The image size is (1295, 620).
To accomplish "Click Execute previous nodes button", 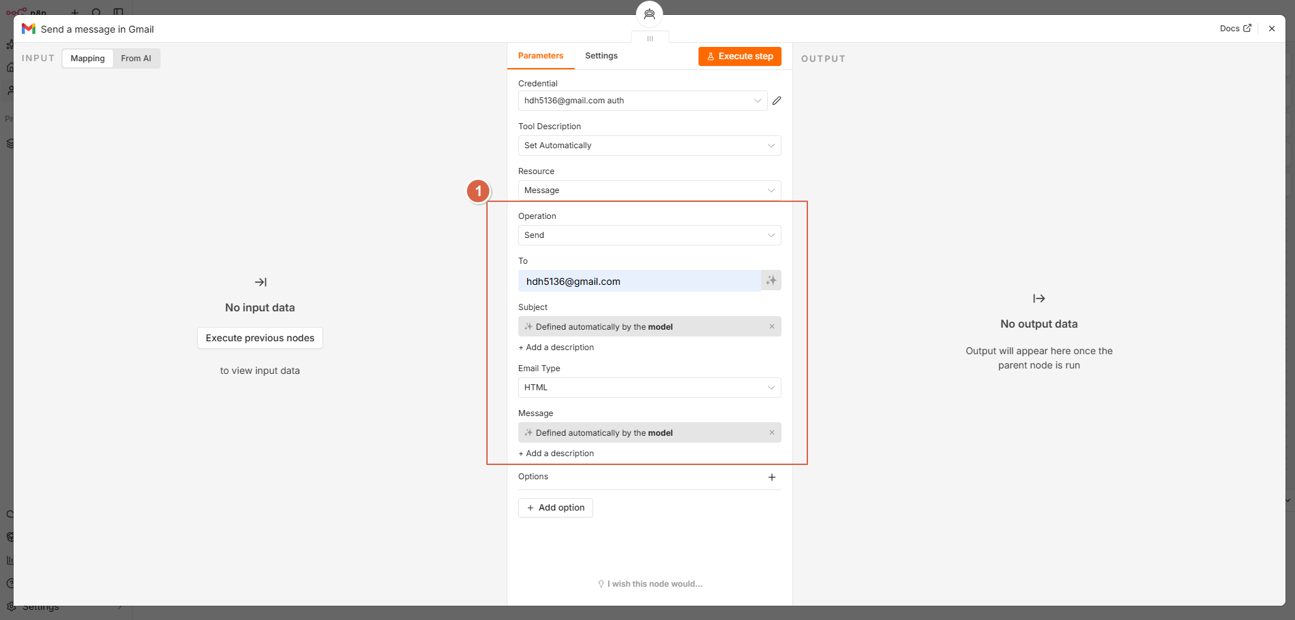I will click(x=260, y=338).
